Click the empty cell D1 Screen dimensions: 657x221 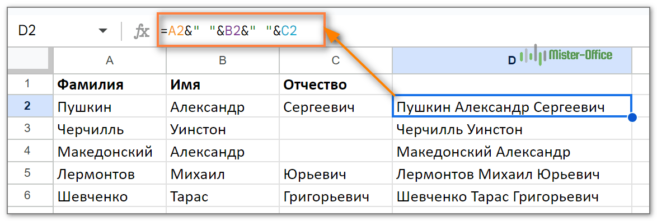(512, 84)
